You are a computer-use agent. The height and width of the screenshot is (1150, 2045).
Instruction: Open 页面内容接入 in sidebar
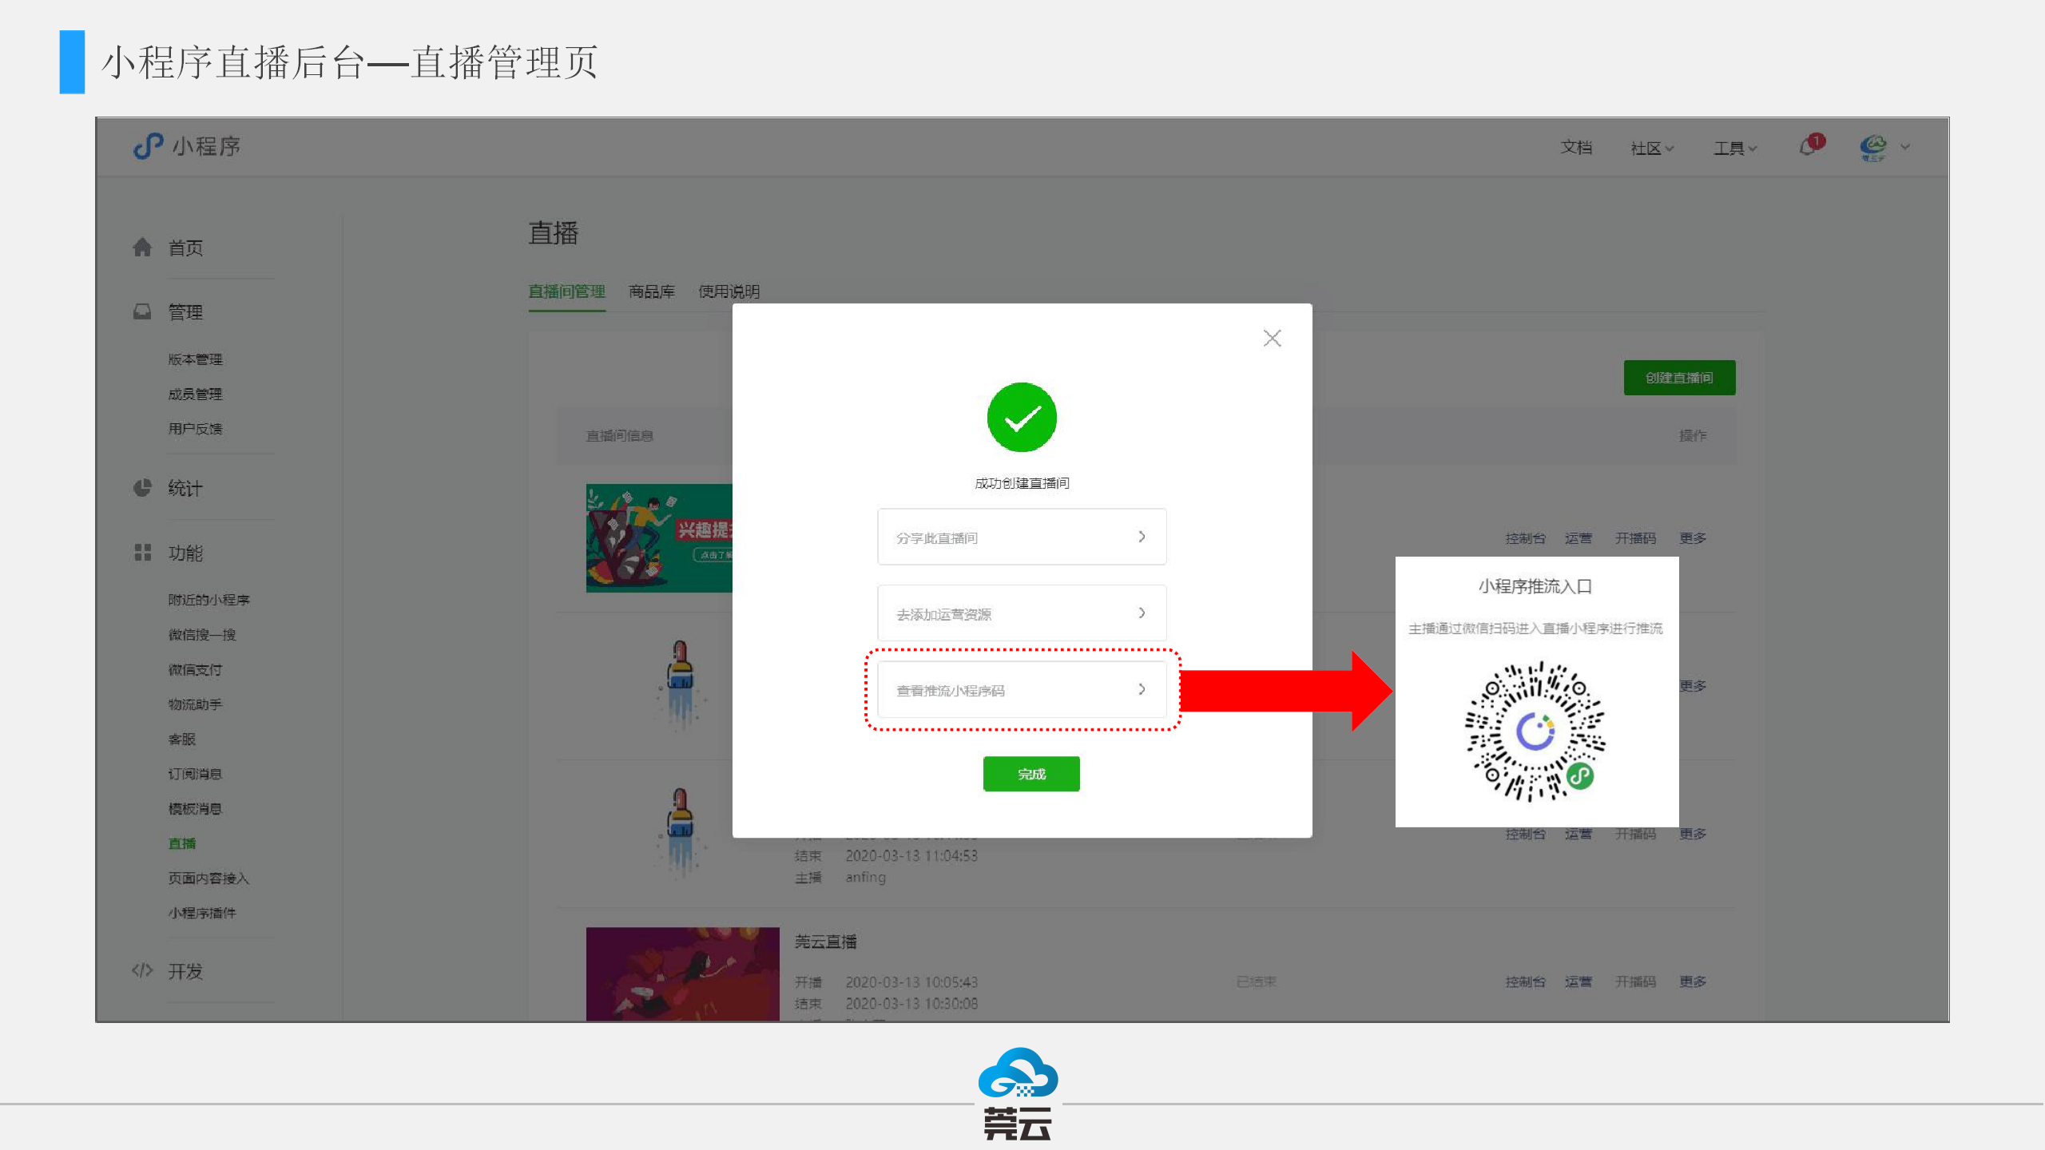pos(208,878)
